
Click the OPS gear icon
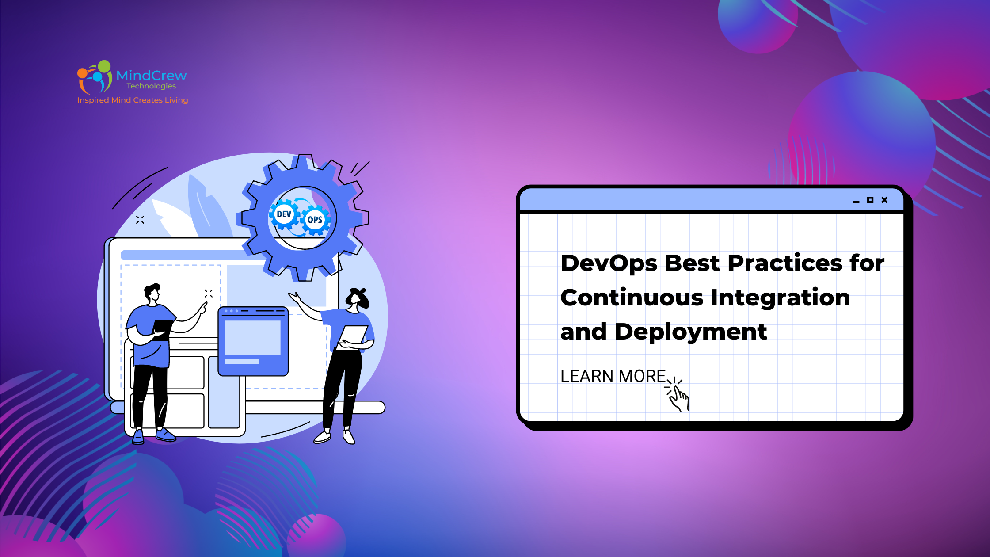pos(315,220)
